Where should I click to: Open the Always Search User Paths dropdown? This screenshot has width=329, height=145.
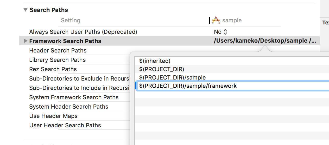(221, 32)
